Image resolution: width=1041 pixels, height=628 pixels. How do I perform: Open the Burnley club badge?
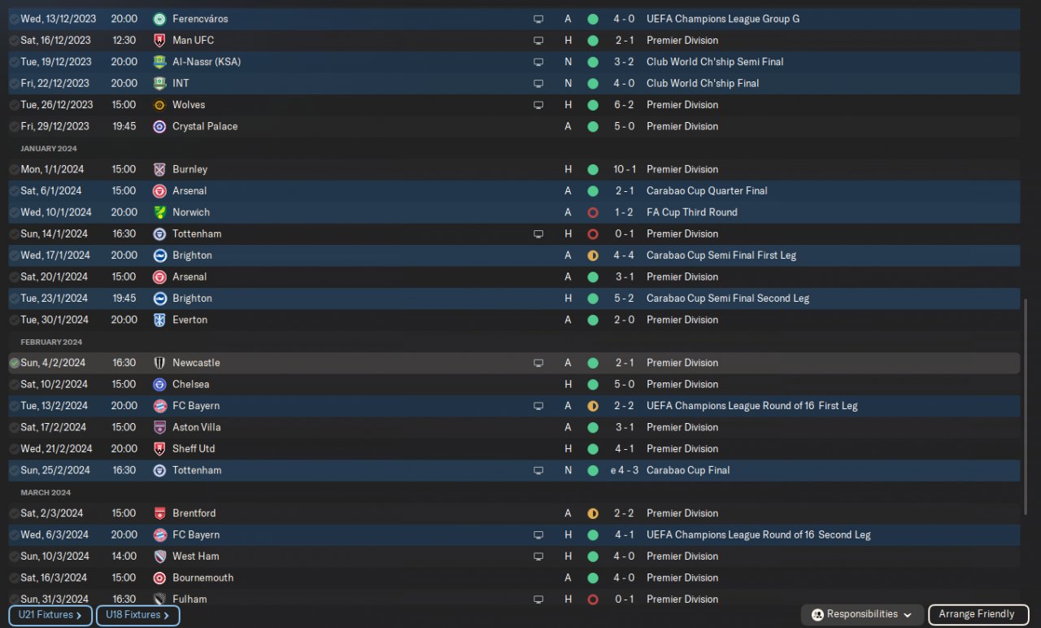point(159,169)
